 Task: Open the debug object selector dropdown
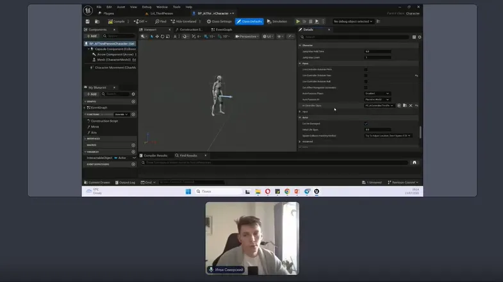352,21
